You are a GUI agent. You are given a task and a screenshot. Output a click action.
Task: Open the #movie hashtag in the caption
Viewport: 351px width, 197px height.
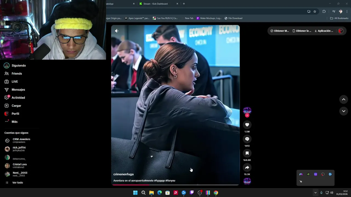pyautogui.click(x=149, y=181)
